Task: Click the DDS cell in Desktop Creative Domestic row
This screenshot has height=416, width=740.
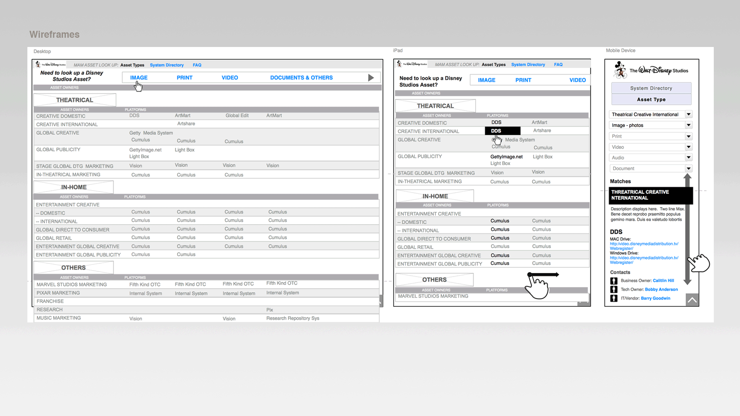Action: 135,116
